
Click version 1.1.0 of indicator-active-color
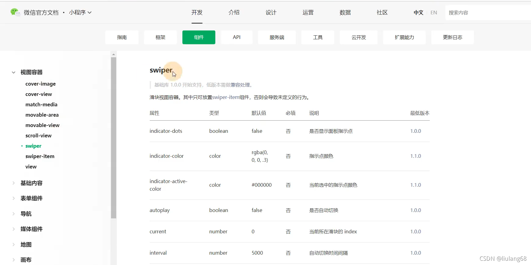tap(415, 185)
